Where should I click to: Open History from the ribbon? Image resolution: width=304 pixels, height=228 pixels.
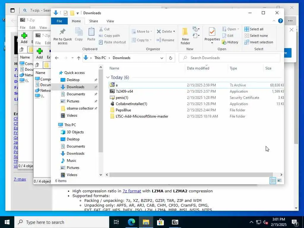(x=230, y=42)
